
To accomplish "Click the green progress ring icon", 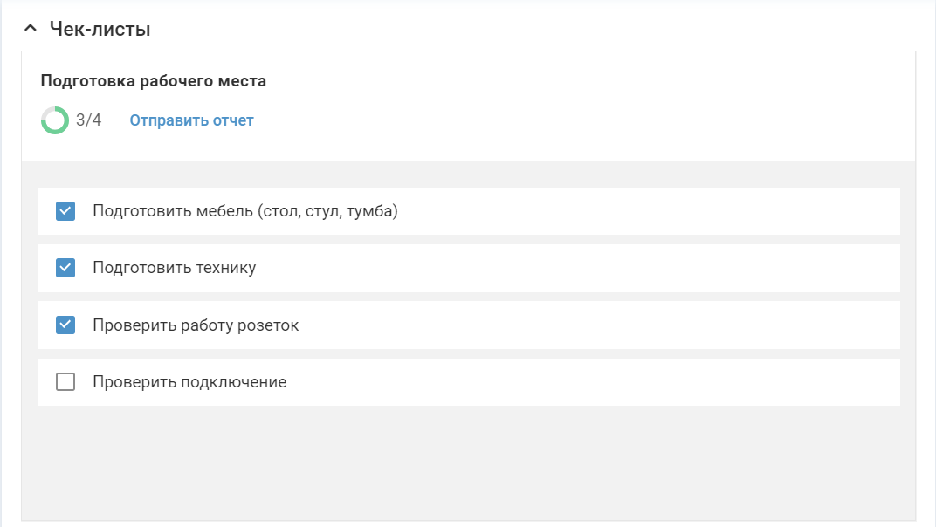I will click(54, 120).
